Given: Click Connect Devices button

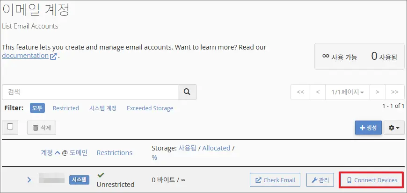Looking at the screenshot, I should 372,180.
